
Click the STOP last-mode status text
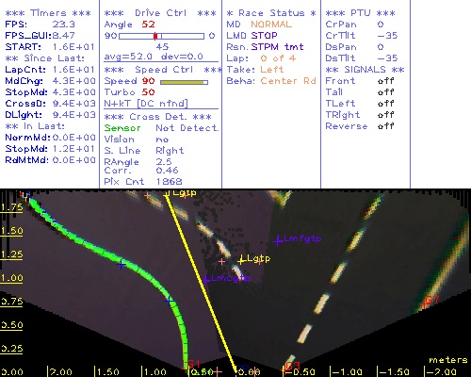tap(264, 36)
